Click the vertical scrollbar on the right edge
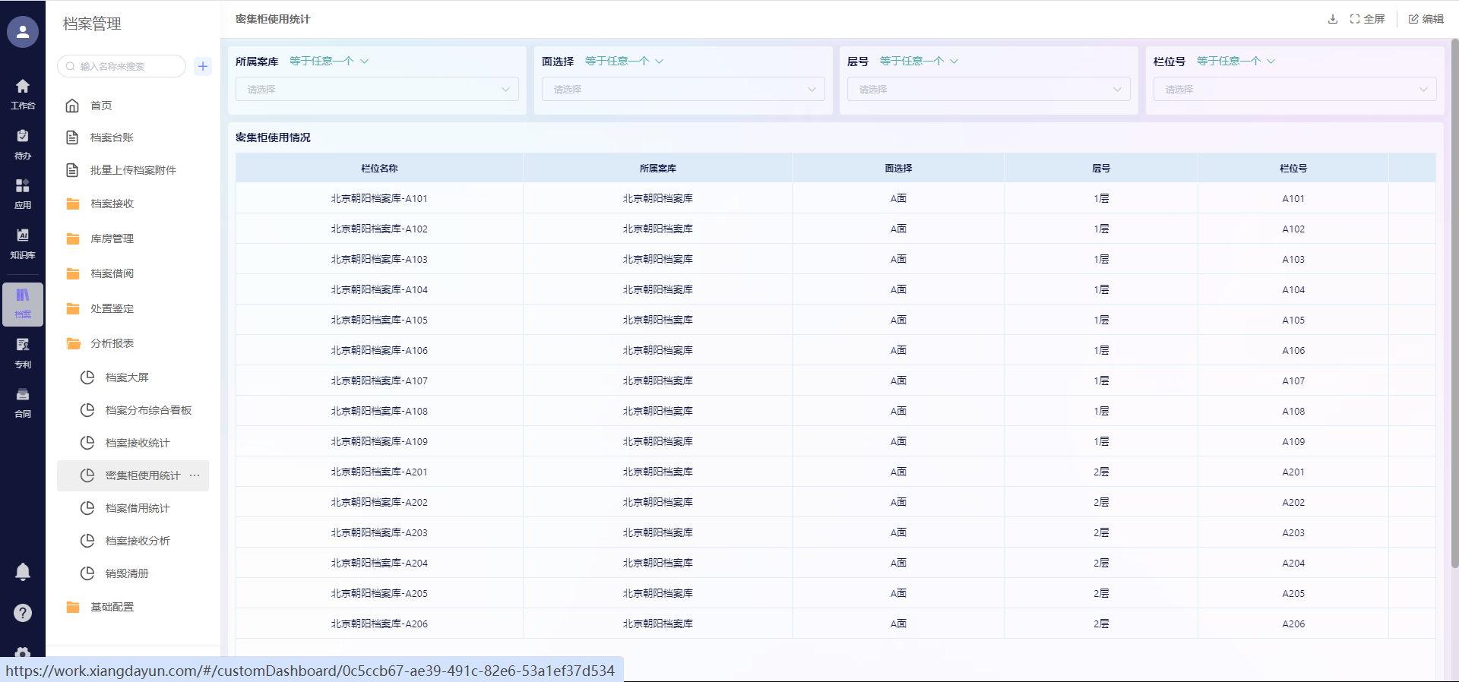 (1454, 304)
